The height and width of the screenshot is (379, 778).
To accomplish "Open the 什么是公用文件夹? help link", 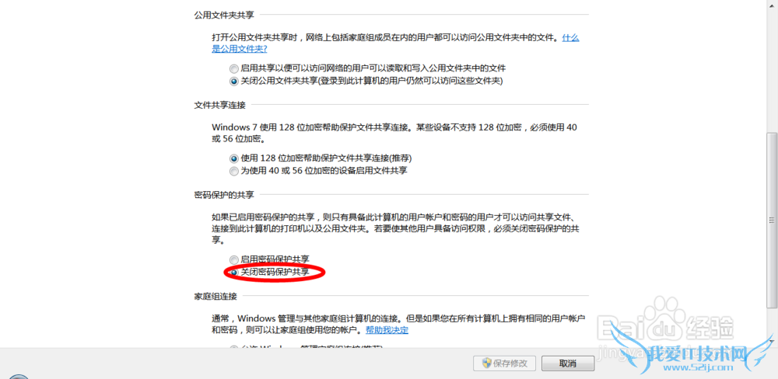I will click(395, 43).
